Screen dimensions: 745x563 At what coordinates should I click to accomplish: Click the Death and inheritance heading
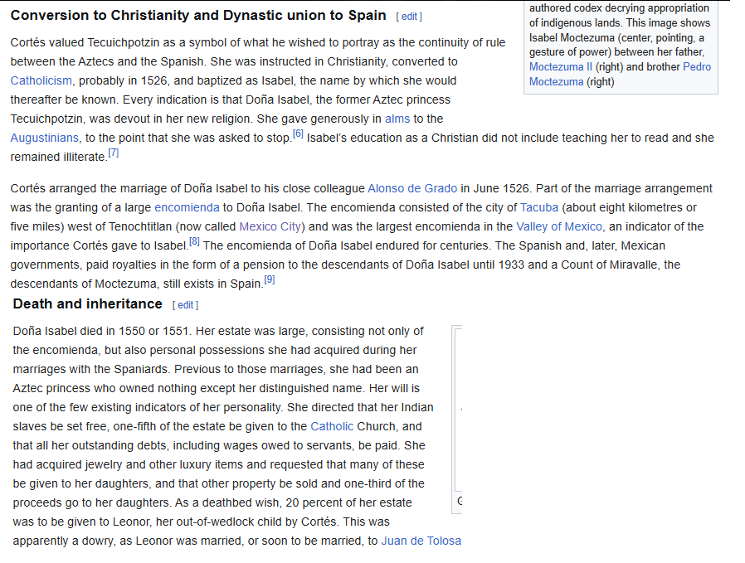[87, 303]
